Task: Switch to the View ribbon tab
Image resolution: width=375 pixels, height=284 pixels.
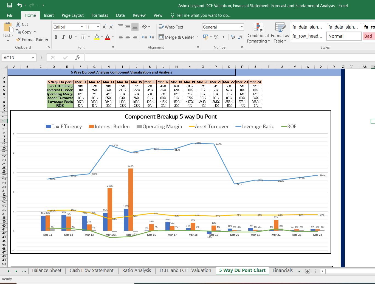Action: (158, 15)
